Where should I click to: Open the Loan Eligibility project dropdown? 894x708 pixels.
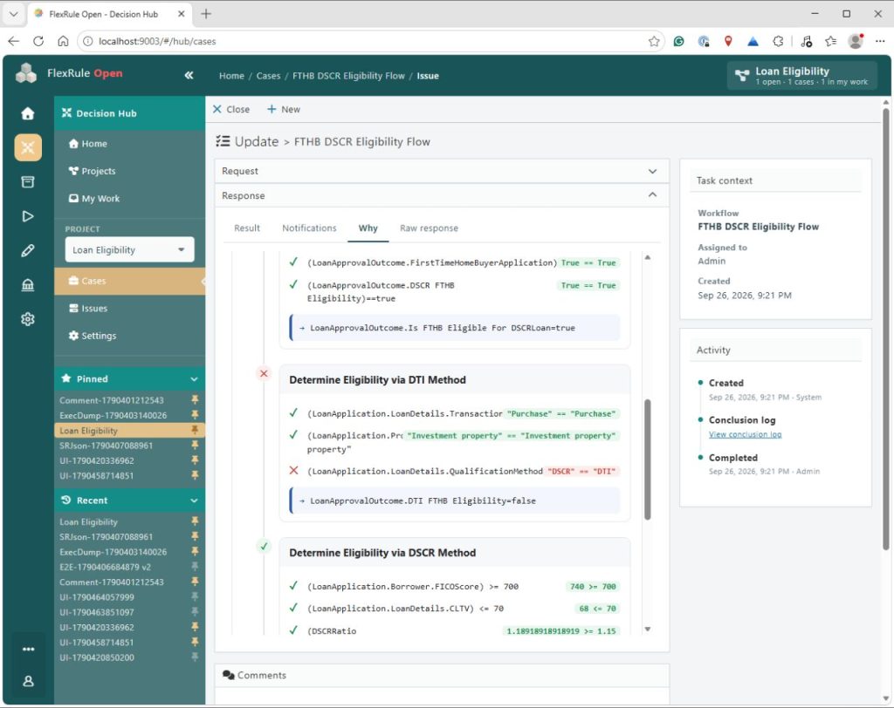(x=129, y=249)
